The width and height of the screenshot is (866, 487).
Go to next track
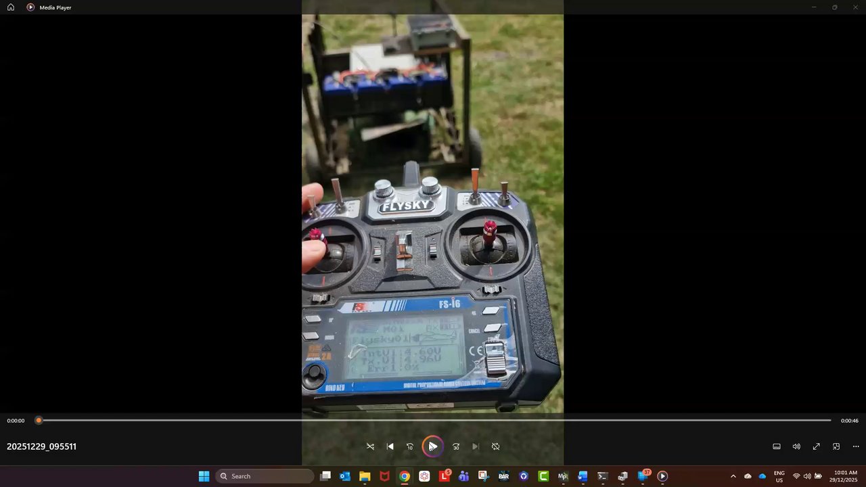coord(476,446)
